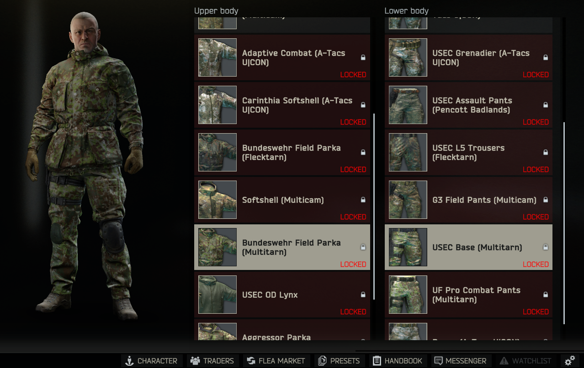Select USEC Grenadier (A-Tacs U|CON) thumbnail

408,57
